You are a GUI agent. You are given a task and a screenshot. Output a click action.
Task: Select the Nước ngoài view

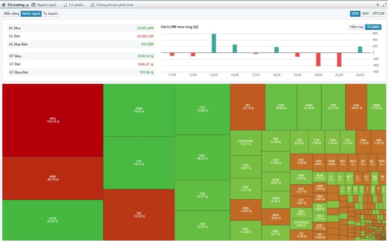31,14
